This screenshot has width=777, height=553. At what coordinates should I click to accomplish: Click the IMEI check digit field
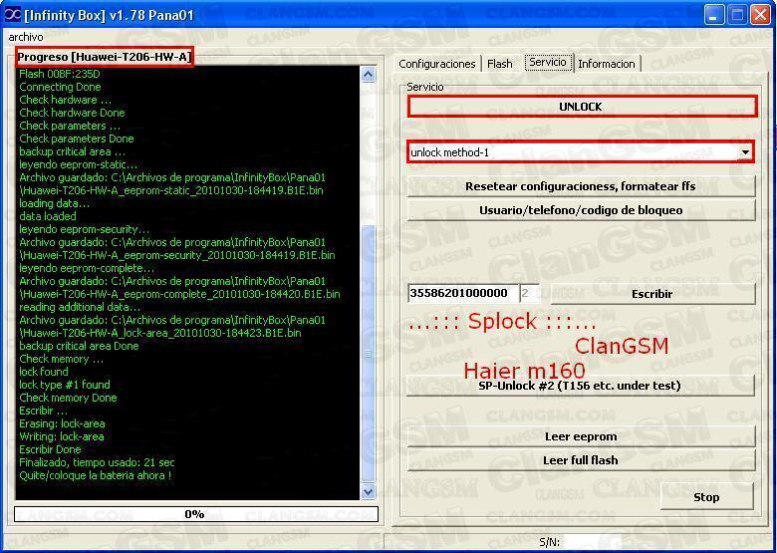coord(528,293)
